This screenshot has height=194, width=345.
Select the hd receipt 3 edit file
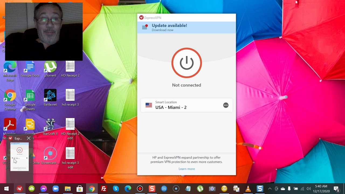pos(70,158)
